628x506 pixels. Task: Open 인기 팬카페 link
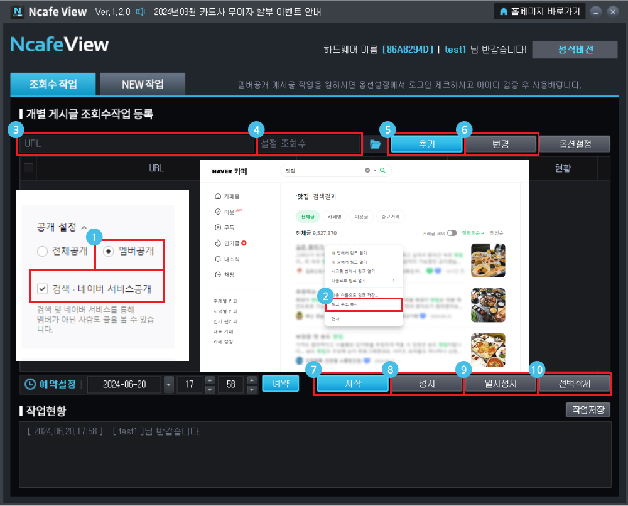click(225, 321)
